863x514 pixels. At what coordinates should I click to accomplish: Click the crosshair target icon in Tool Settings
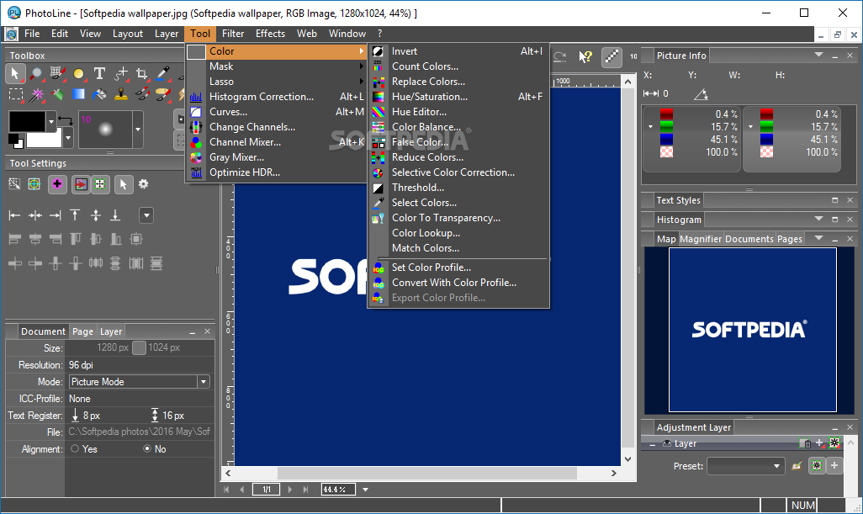click(34, 184)
